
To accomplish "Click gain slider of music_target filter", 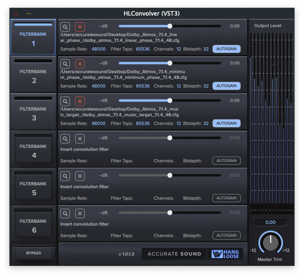I will click(x=170, y=100).
